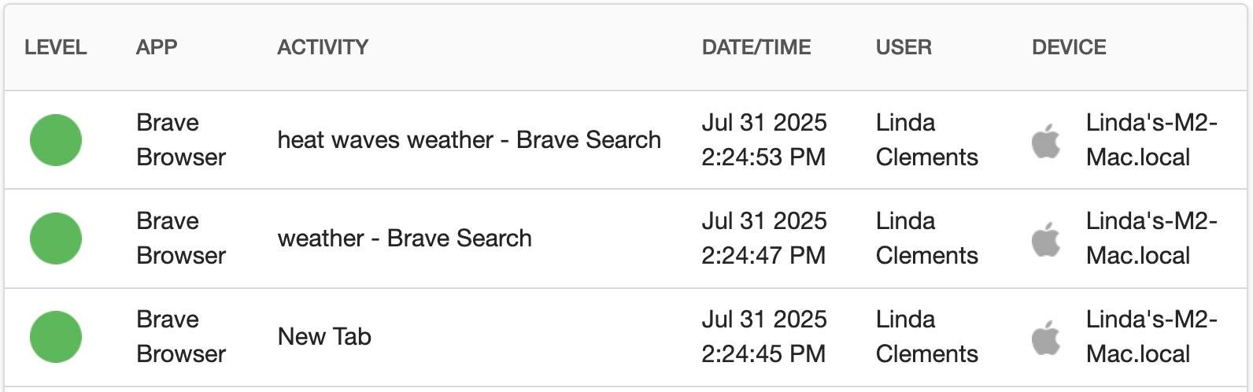Click the Apple device icon in the second row

[1046, 239]
